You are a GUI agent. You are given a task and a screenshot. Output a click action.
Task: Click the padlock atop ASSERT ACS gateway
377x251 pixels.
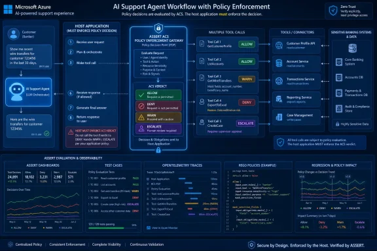point(158,28)
